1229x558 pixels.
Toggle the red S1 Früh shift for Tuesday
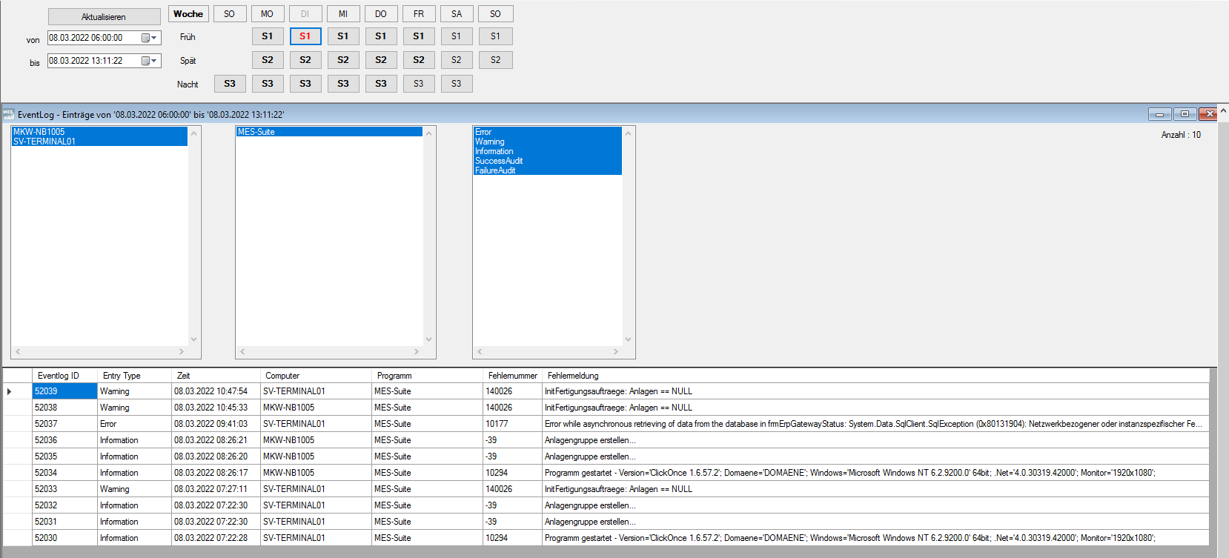[x=305, y=36]
